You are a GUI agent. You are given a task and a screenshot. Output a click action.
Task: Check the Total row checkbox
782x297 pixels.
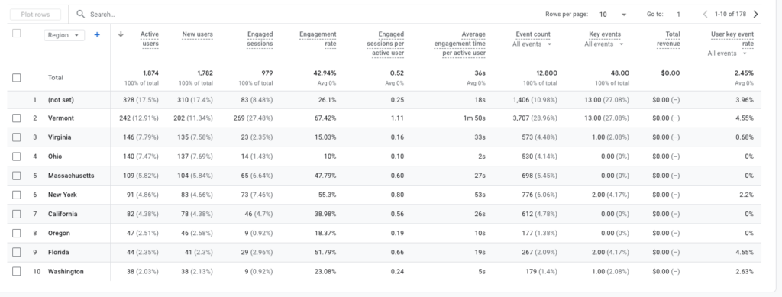[17, 78]
